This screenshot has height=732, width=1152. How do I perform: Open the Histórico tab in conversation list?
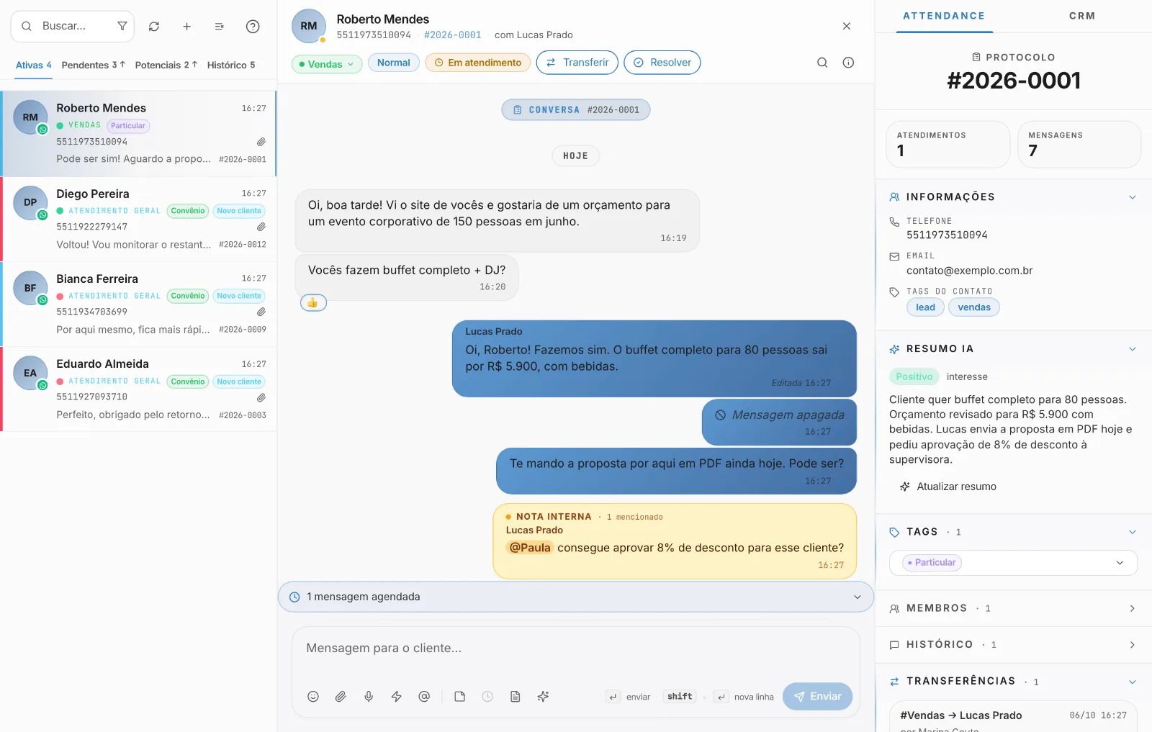click(x=231, y=65)
